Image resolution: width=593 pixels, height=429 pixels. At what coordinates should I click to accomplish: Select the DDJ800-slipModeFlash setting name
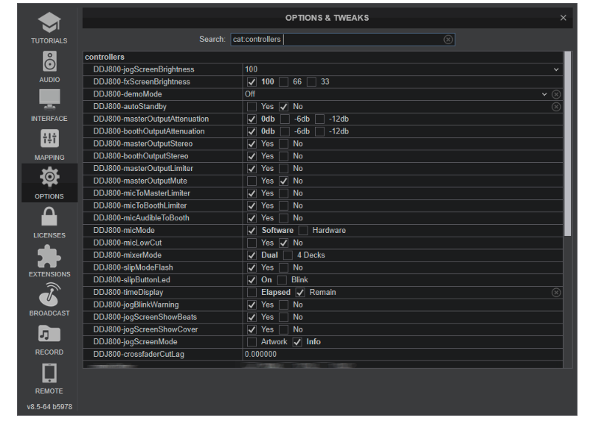coord(133,268)
